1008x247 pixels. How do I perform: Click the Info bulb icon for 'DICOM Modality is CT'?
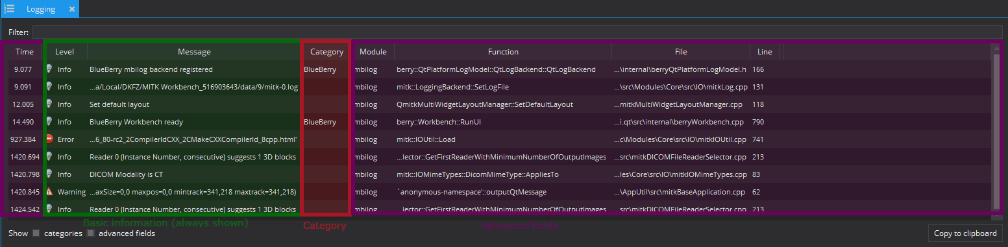49,174
